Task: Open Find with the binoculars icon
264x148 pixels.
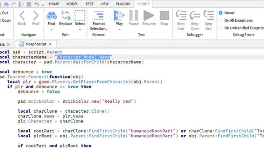Action: click(x=51, y=16)
